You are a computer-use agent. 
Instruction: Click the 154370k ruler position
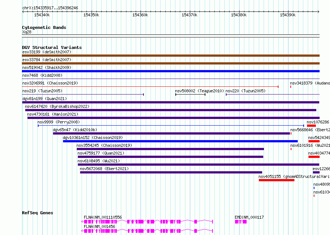coord(189,15)
